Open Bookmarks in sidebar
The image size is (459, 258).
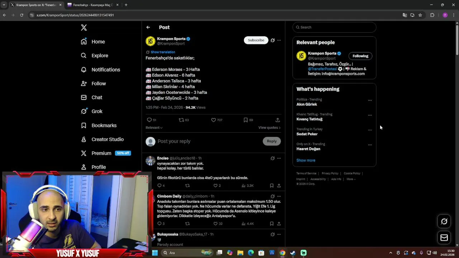coord(99,125)
